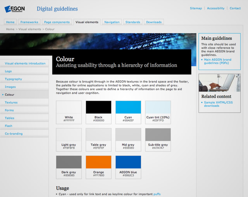Click the Orange #FF7800 swatch
Image resolution: width=248 pixels, height=197 pixels.
[x=98, y=167]
